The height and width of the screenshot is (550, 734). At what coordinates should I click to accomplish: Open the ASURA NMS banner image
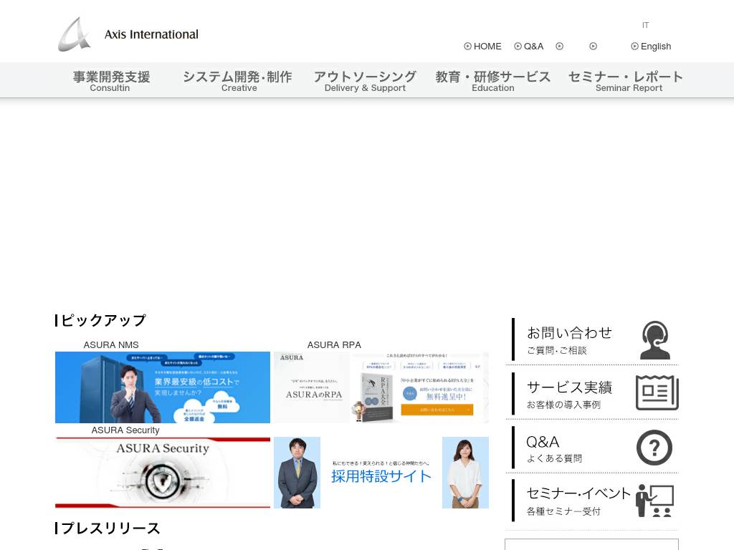pos(163,387)
